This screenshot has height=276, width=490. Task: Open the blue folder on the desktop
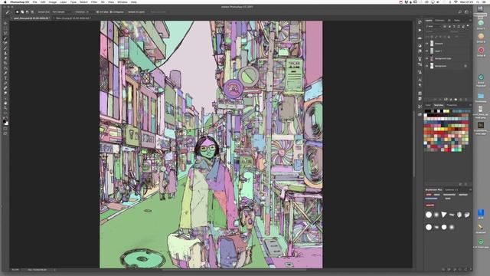click(x=481, y=96)
